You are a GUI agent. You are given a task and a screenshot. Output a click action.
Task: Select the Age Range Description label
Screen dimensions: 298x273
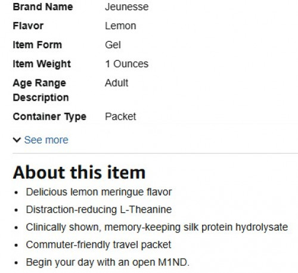[x=41, y=91]
